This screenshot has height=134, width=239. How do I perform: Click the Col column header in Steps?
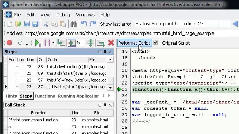tap(41, 60)
